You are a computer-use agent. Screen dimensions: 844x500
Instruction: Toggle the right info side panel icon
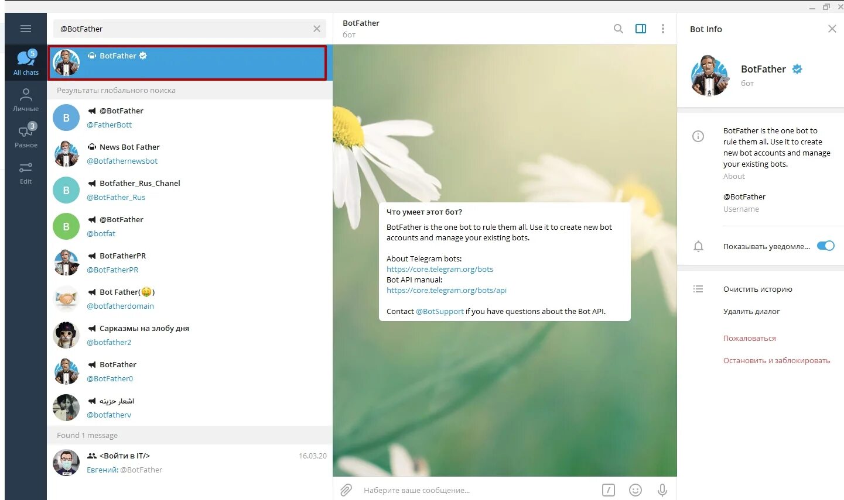point(641,29)
